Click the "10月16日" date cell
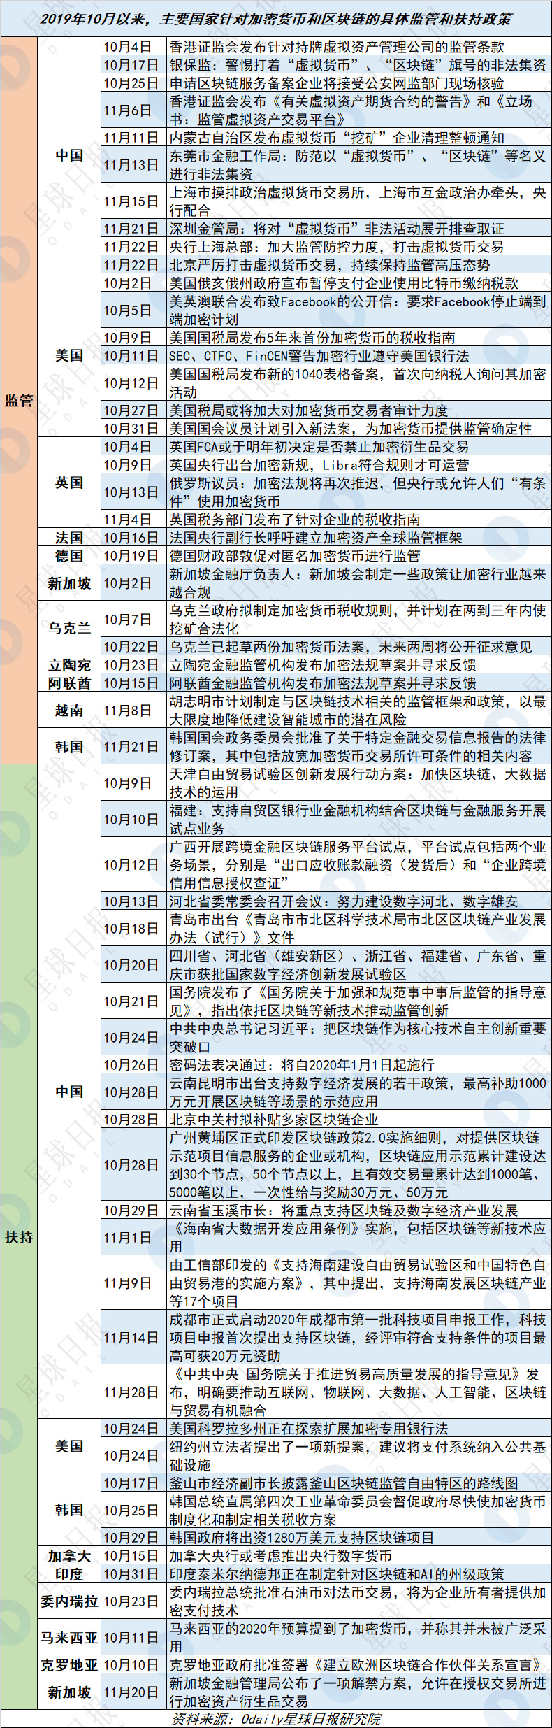This screenshot has height=1728, width=552. (x=134, y=538)
